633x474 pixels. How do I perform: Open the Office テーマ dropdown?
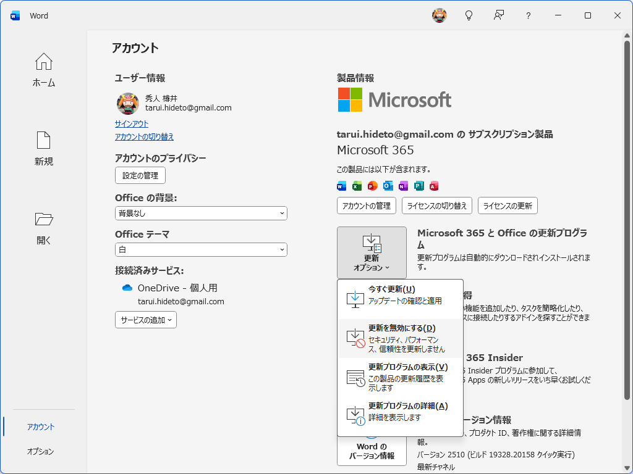point(201,249)
